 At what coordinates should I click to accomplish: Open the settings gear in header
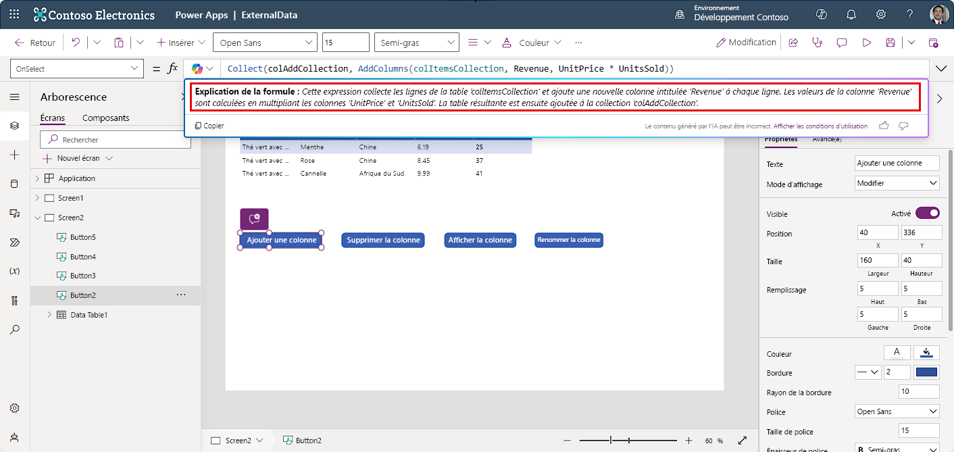[881, 15]
